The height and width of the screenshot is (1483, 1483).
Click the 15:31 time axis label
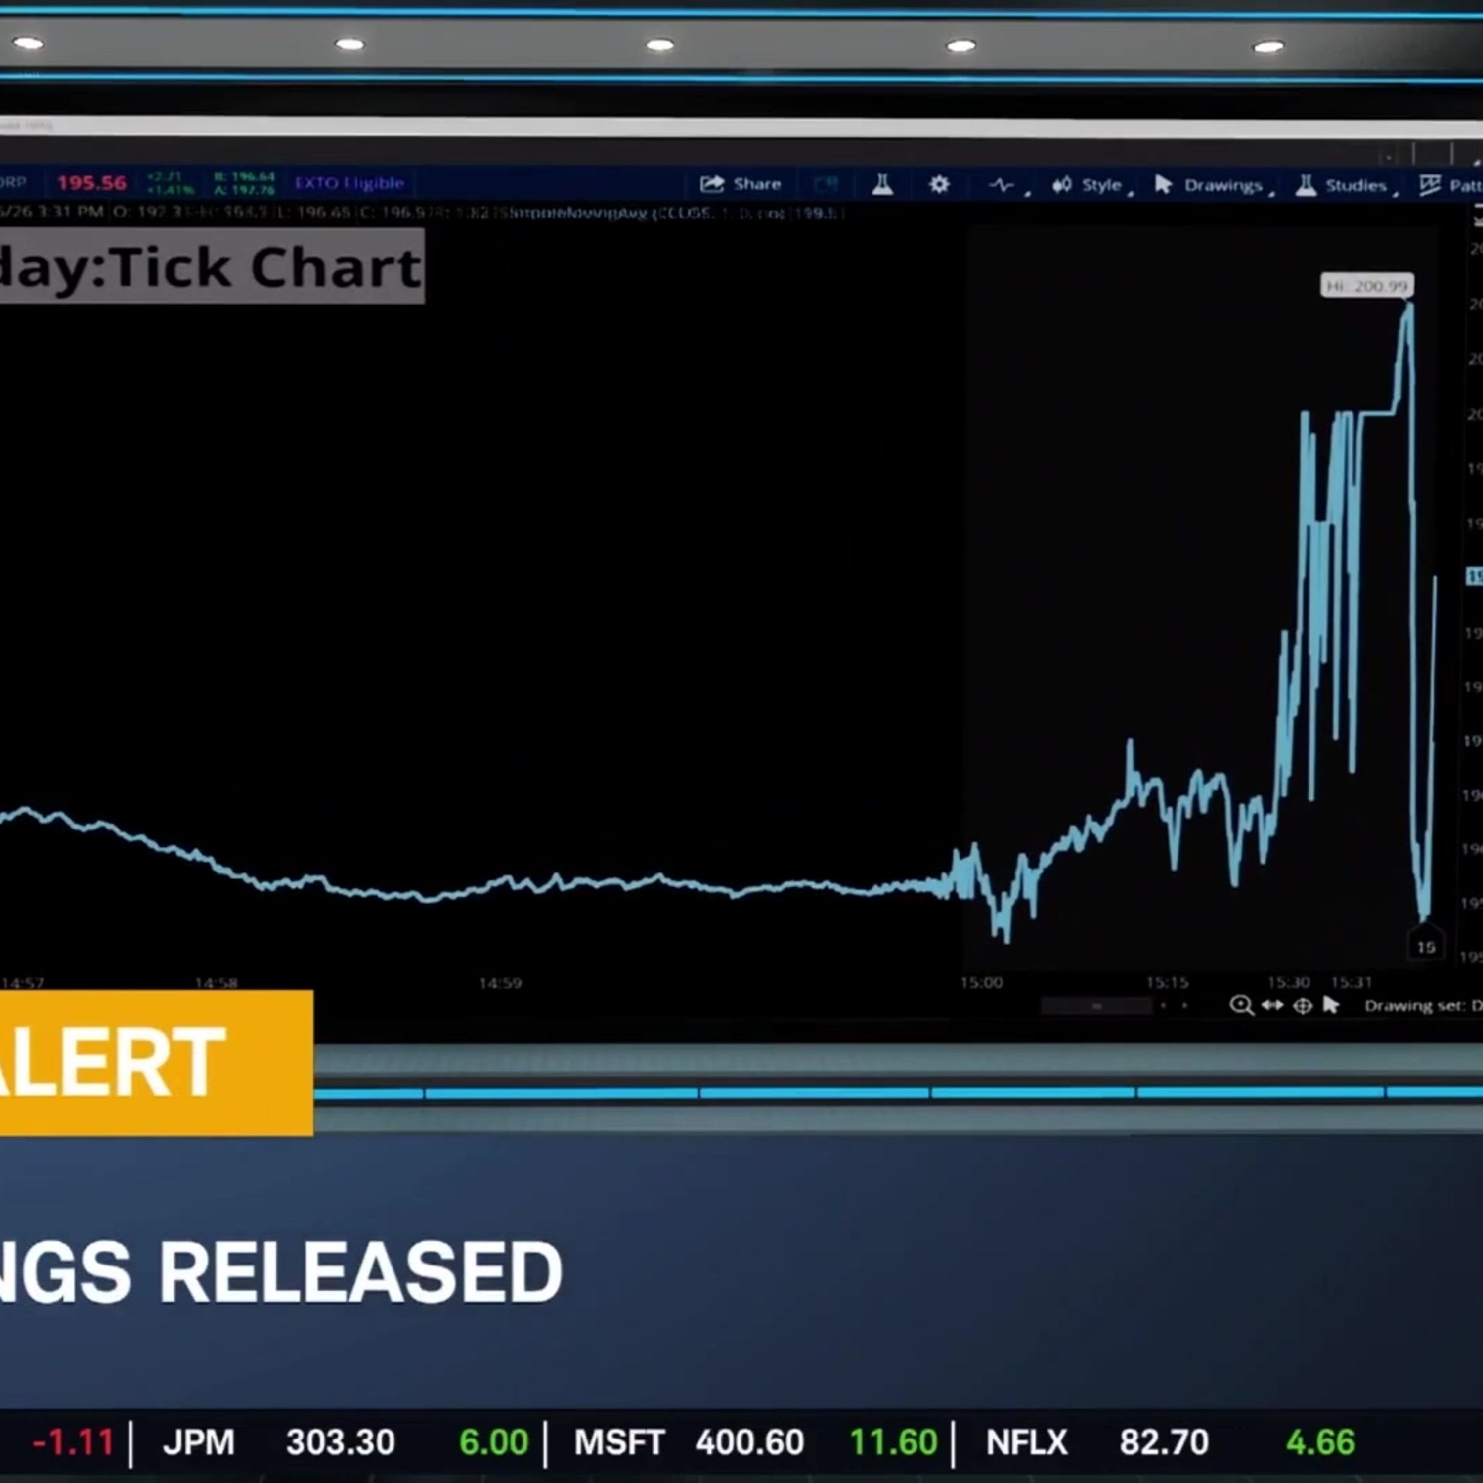click(x=1351, y=983)
